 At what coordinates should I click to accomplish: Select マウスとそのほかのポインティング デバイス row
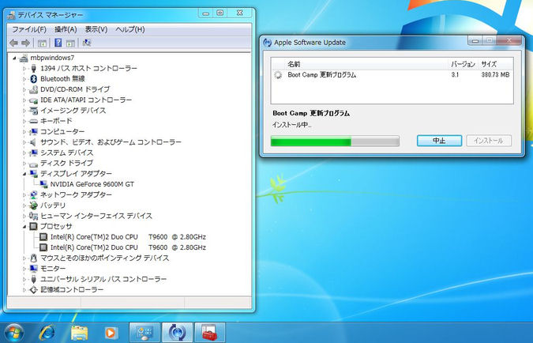104,258
